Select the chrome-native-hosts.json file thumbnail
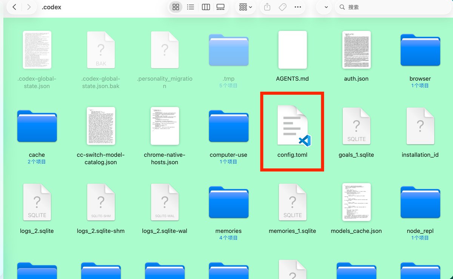 (x=165, y=126)
